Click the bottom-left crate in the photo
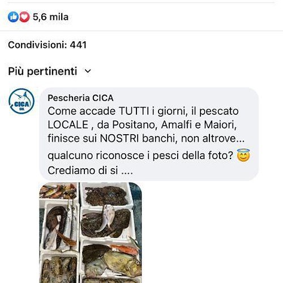Viewport: 283px width, 283px height. [59, 268]
